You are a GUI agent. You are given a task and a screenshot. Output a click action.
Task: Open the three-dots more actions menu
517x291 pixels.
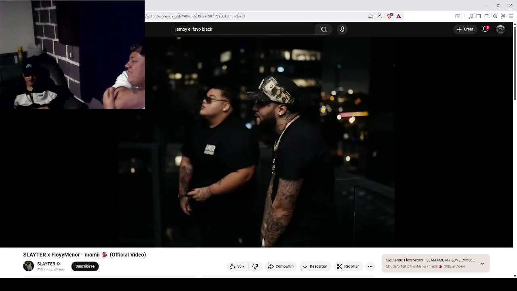click(370, 266)
